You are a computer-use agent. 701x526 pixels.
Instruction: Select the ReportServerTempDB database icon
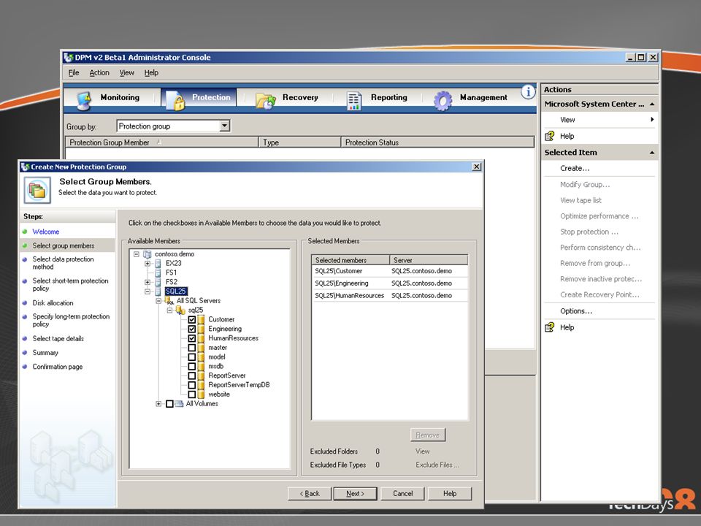coord(202,385)
